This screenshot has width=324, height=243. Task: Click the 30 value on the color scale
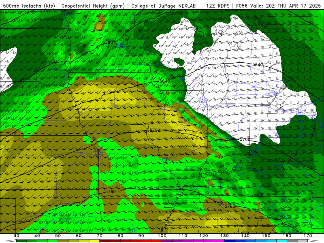pyautogui.click(x=16, y=236)
